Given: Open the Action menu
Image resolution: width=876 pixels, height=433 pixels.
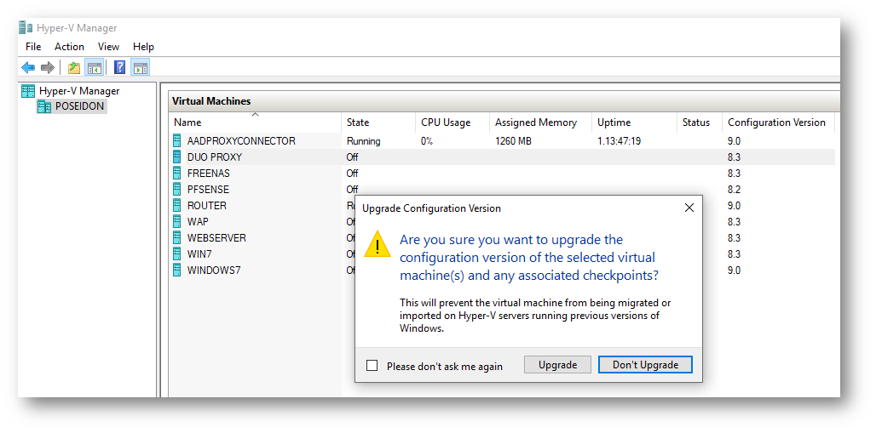Looking at the screenshot, I should (69, 47).
